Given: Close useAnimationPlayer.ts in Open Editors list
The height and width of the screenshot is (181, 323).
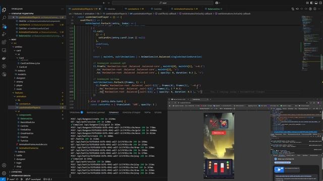Looking at the screenshot, I should [x=14, y=18].
